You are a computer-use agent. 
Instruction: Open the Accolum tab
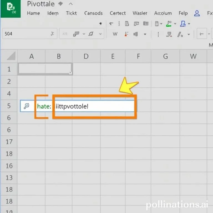click(163, 13)
